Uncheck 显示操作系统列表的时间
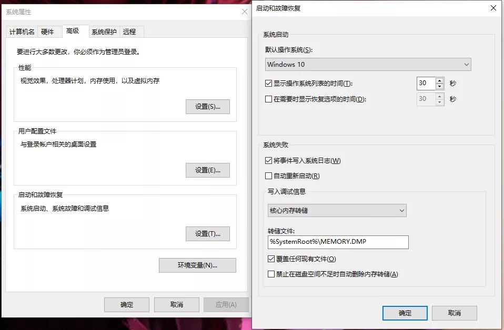This screenshot has width=504, height=330. (269, 83)
